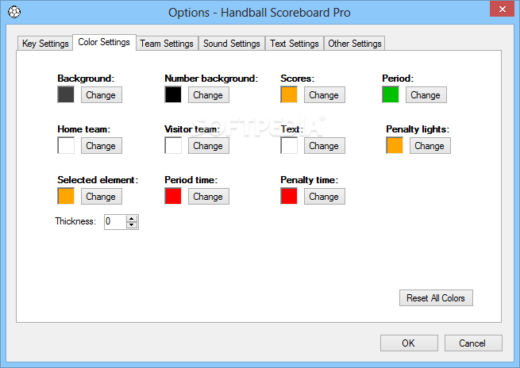Click the Selected element color swatch
Viewport: 520px width, 368px height.
pyautogui.click(x=66, y=197)
